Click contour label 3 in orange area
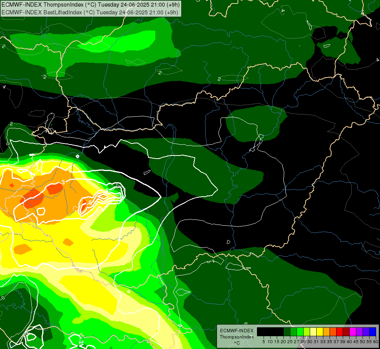This screenshot has width=380, height=349. click(63, 182)
